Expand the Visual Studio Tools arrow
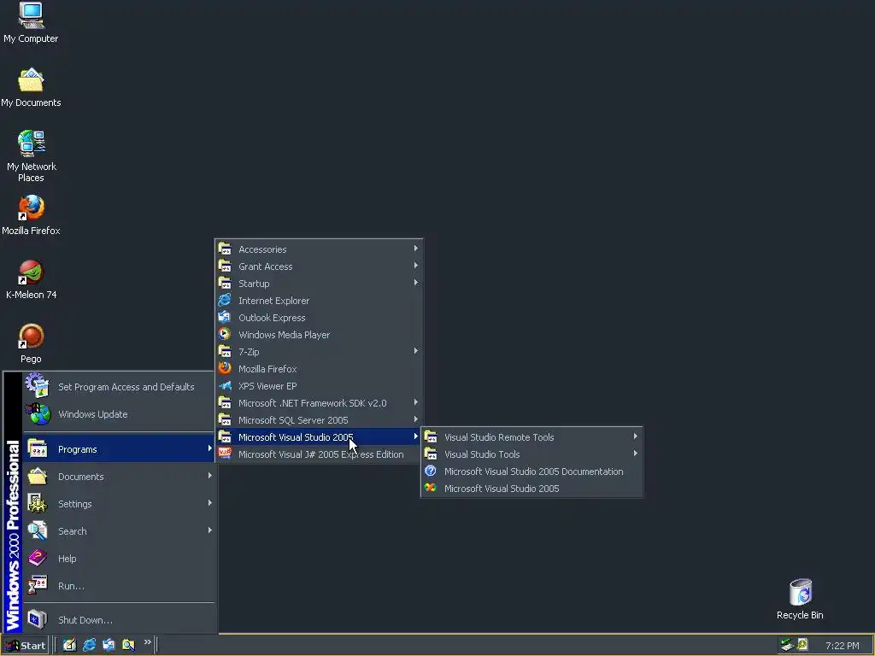The width and height of the screenshot is (875, 656). pos(635,454)
